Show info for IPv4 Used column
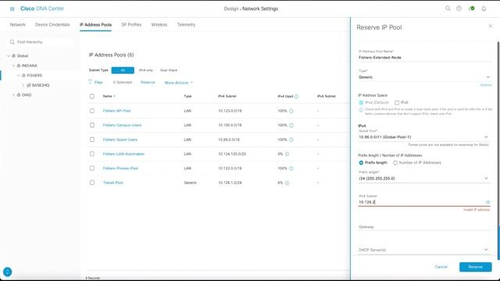The image size is (500, 281). pos(296,96)
